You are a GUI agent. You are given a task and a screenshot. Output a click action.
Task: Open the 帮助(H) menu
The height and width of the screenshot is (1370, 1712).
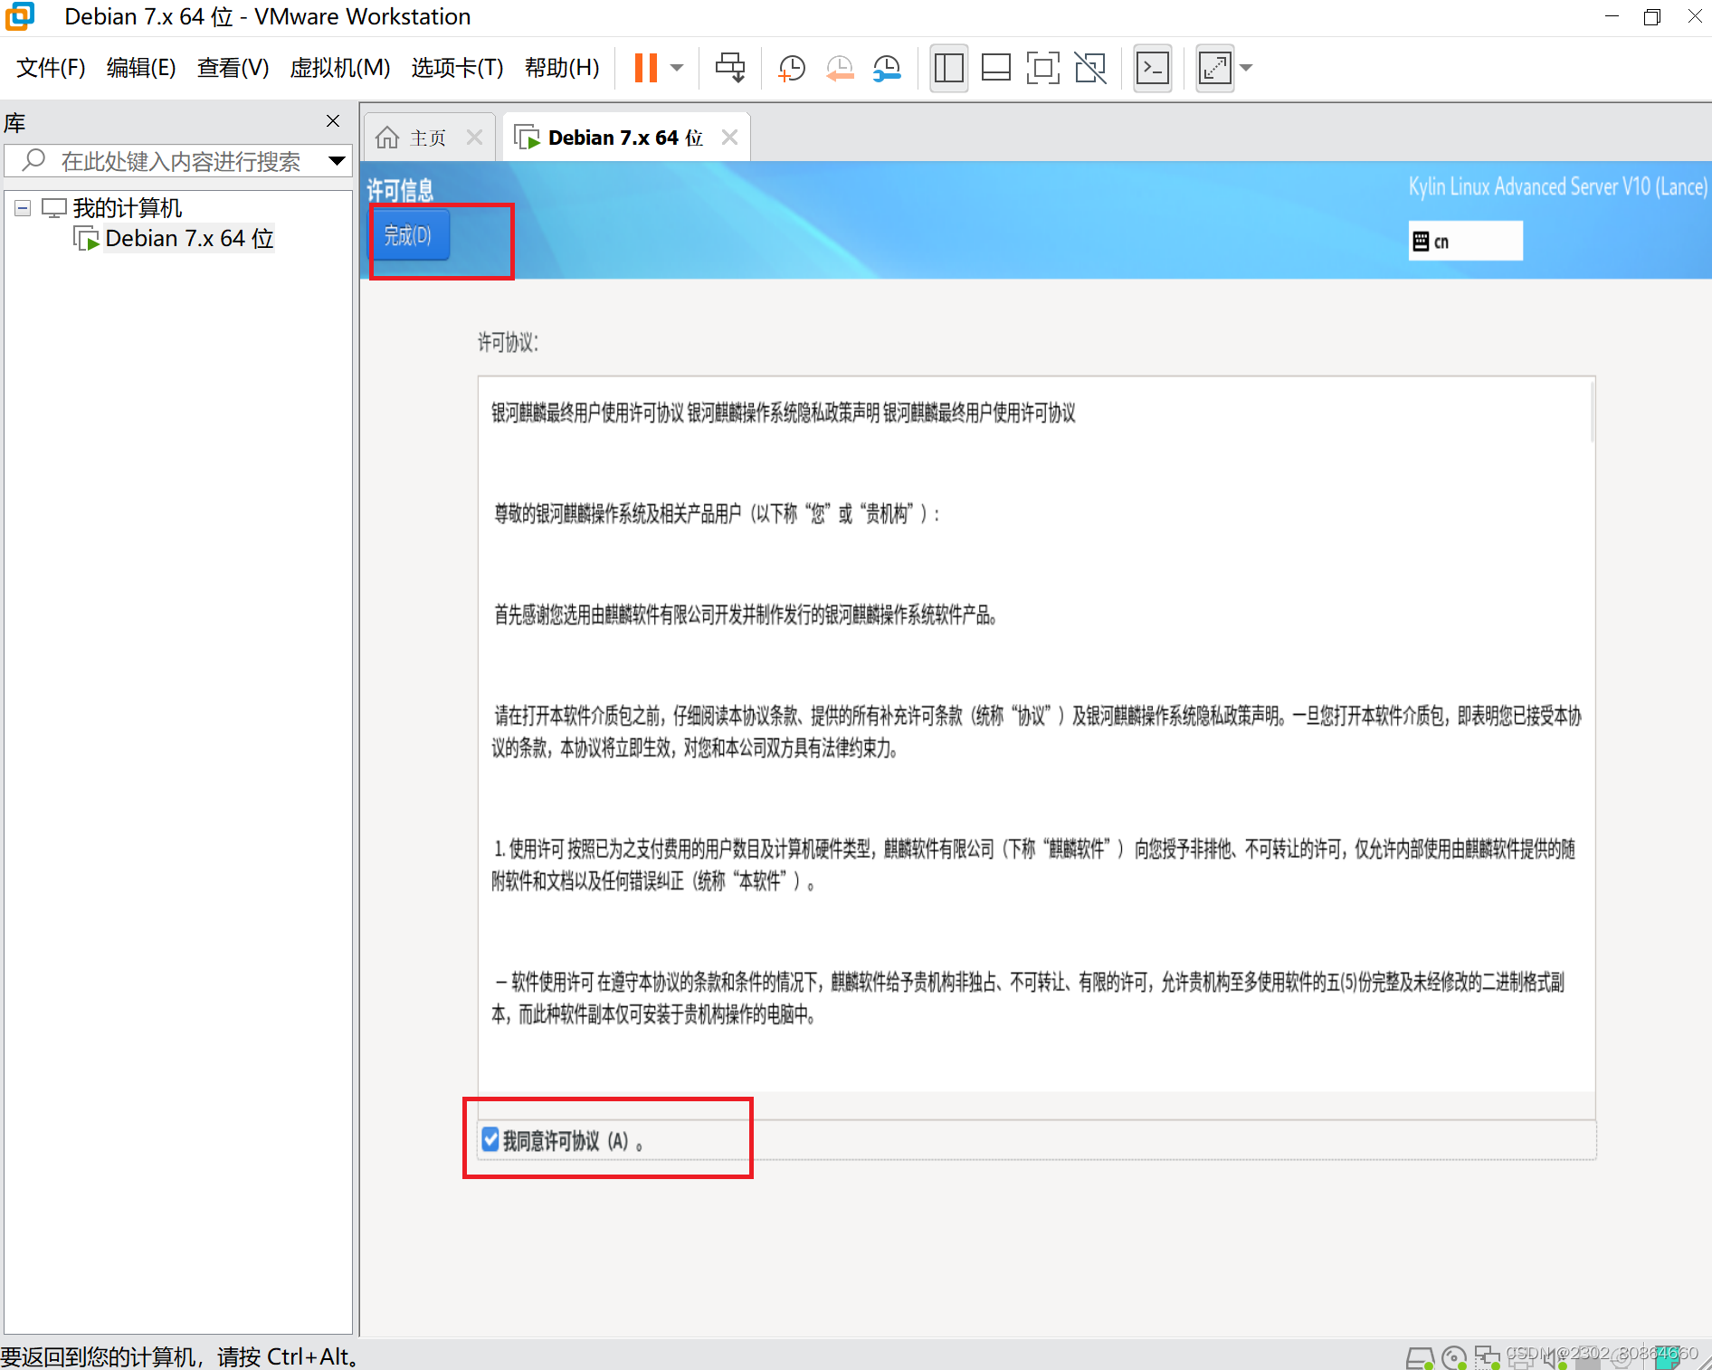[562, 68]
